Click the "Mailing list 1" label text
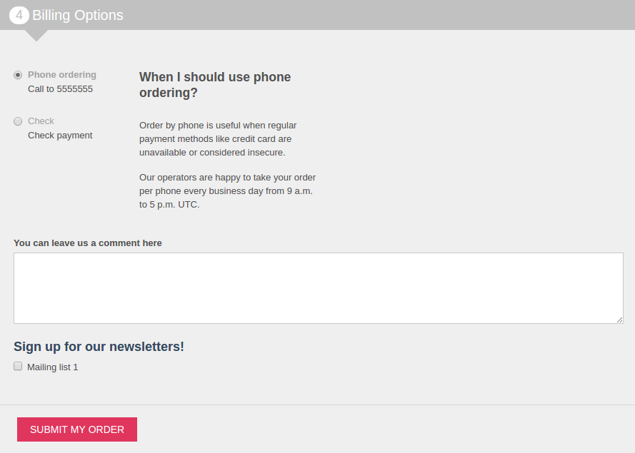This screenshot has width=635, height=453. tap(53, 367)
